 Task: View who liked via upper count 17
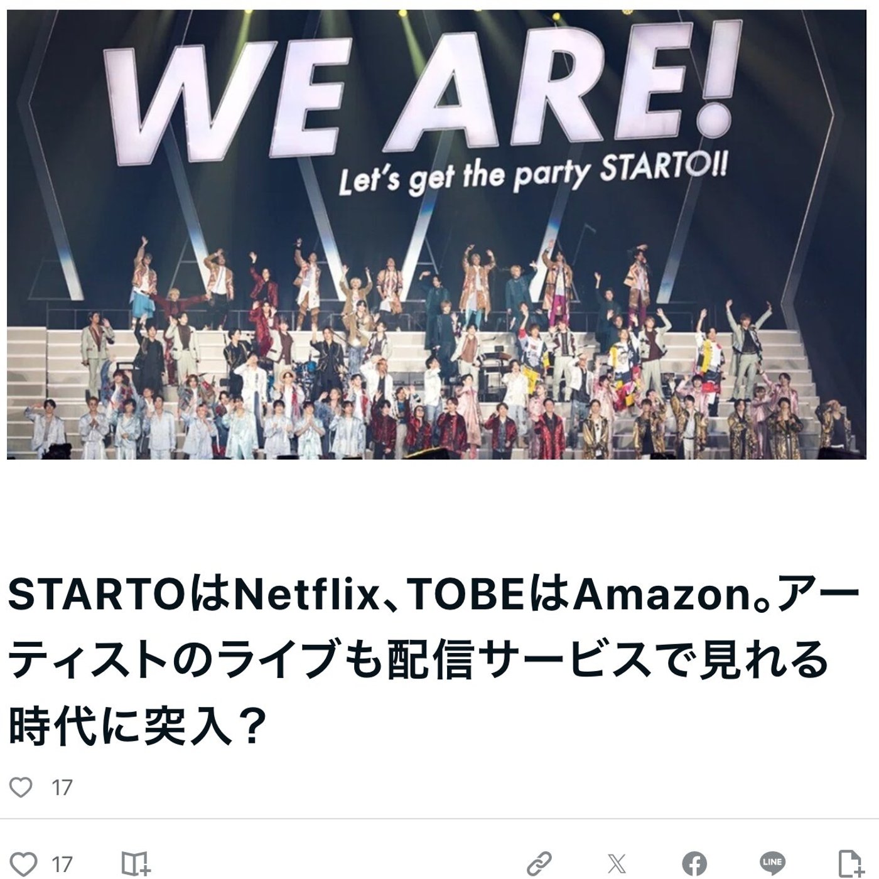[62, 787]
